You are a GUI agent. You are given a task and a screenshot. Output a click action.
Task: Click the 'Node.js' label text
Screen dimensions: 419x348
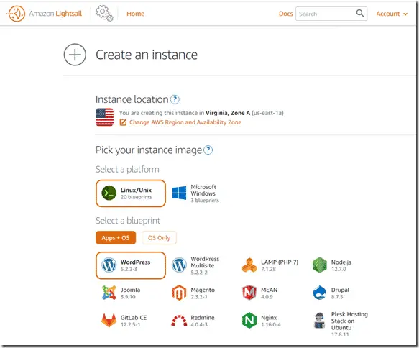341,262
